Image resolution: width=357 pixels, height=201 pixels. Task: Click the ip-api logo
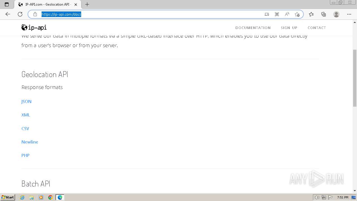(x=34, y=27)
